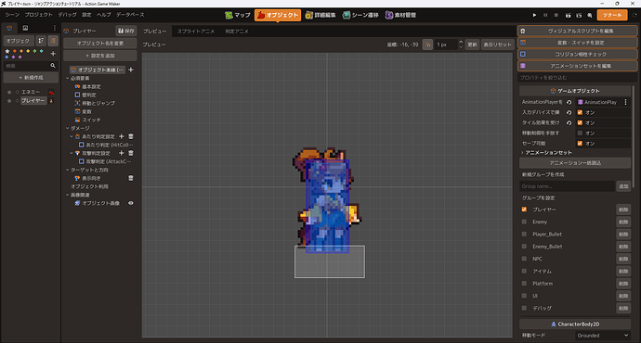The height and width of the screenshot is (343, 641).
Task: Click the magnifier icon in the top toolbar
Action: (590, 15)
